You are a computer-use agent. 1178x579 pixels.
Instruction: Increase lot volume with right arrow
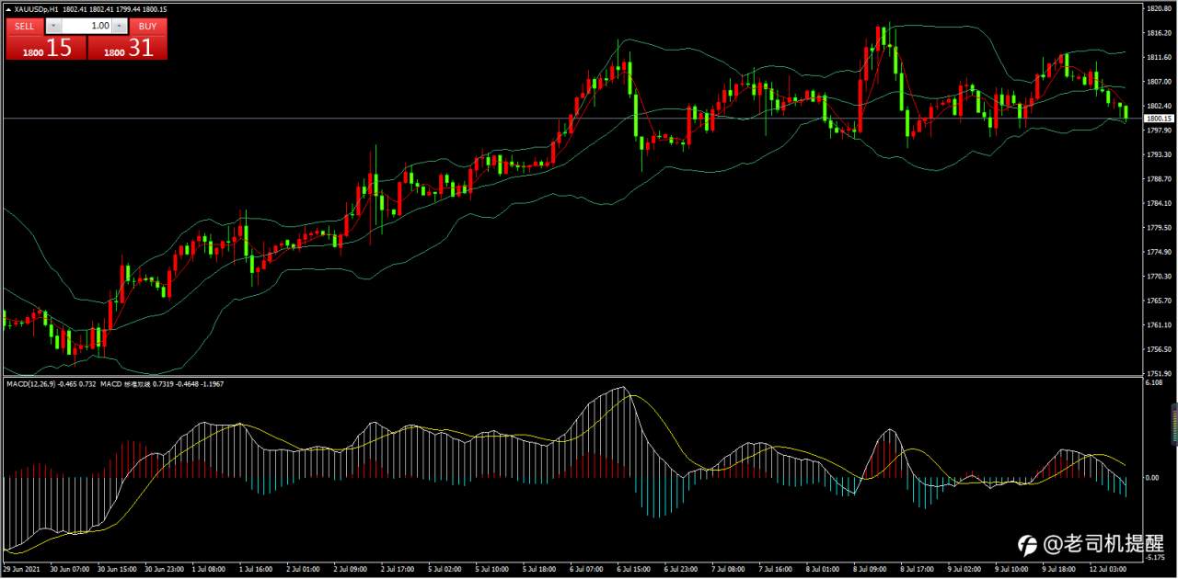120,27
